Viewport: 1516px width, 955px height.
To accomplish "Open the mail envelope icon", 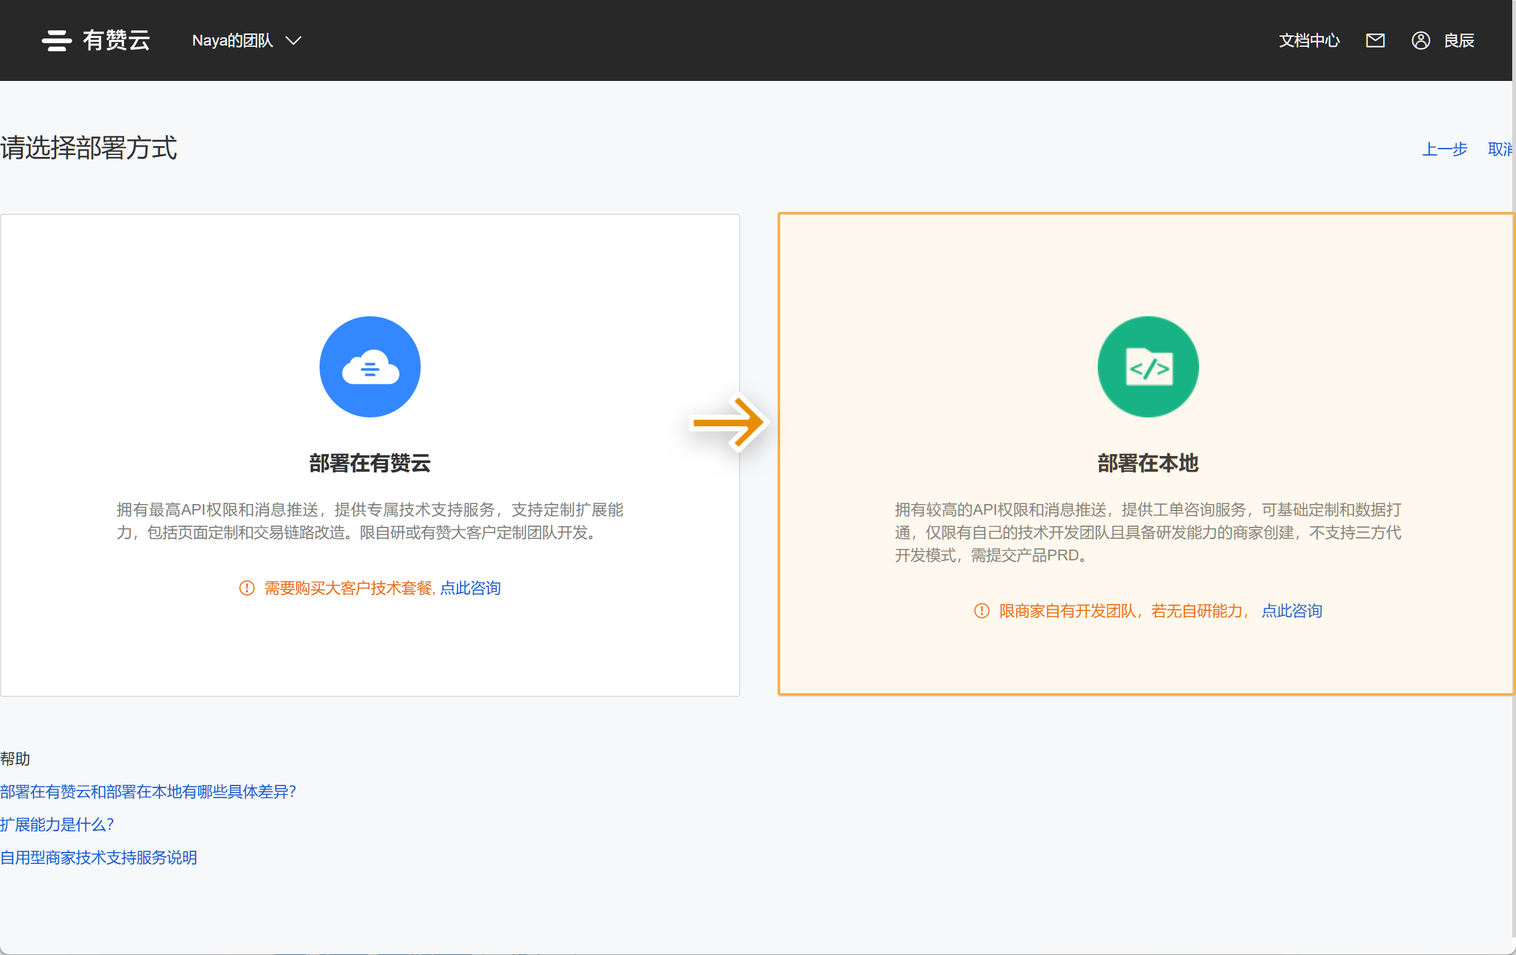I will coord(1375,40).
